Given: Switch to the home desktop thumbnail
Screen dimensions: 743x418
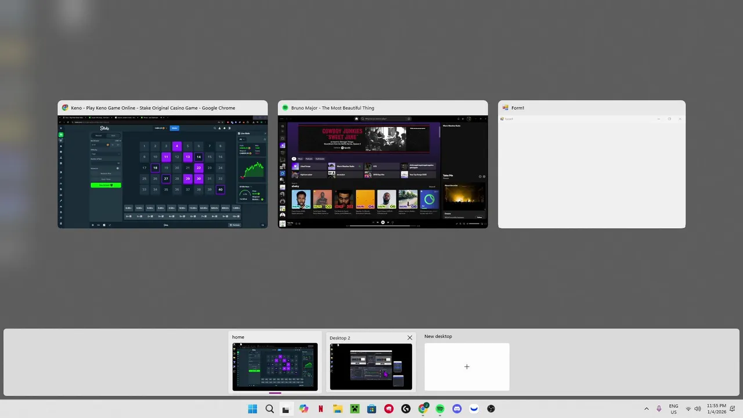Looking at the screenshot, I should point(275,366).
